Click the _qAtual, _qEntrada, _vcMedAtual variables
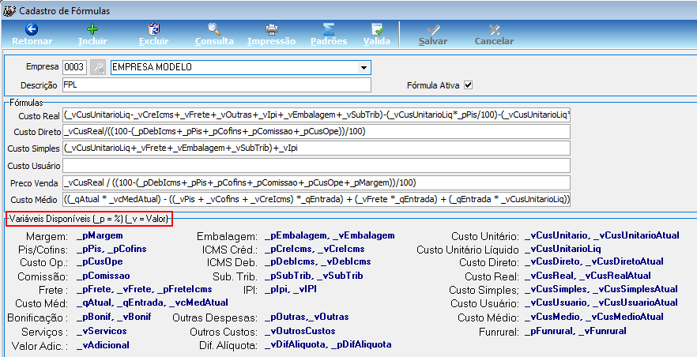The image size is (697, 357). [152, 303]
